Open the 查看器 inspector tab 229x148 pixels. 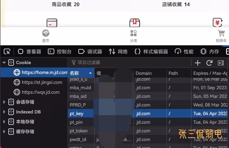(x=29, y=52)
